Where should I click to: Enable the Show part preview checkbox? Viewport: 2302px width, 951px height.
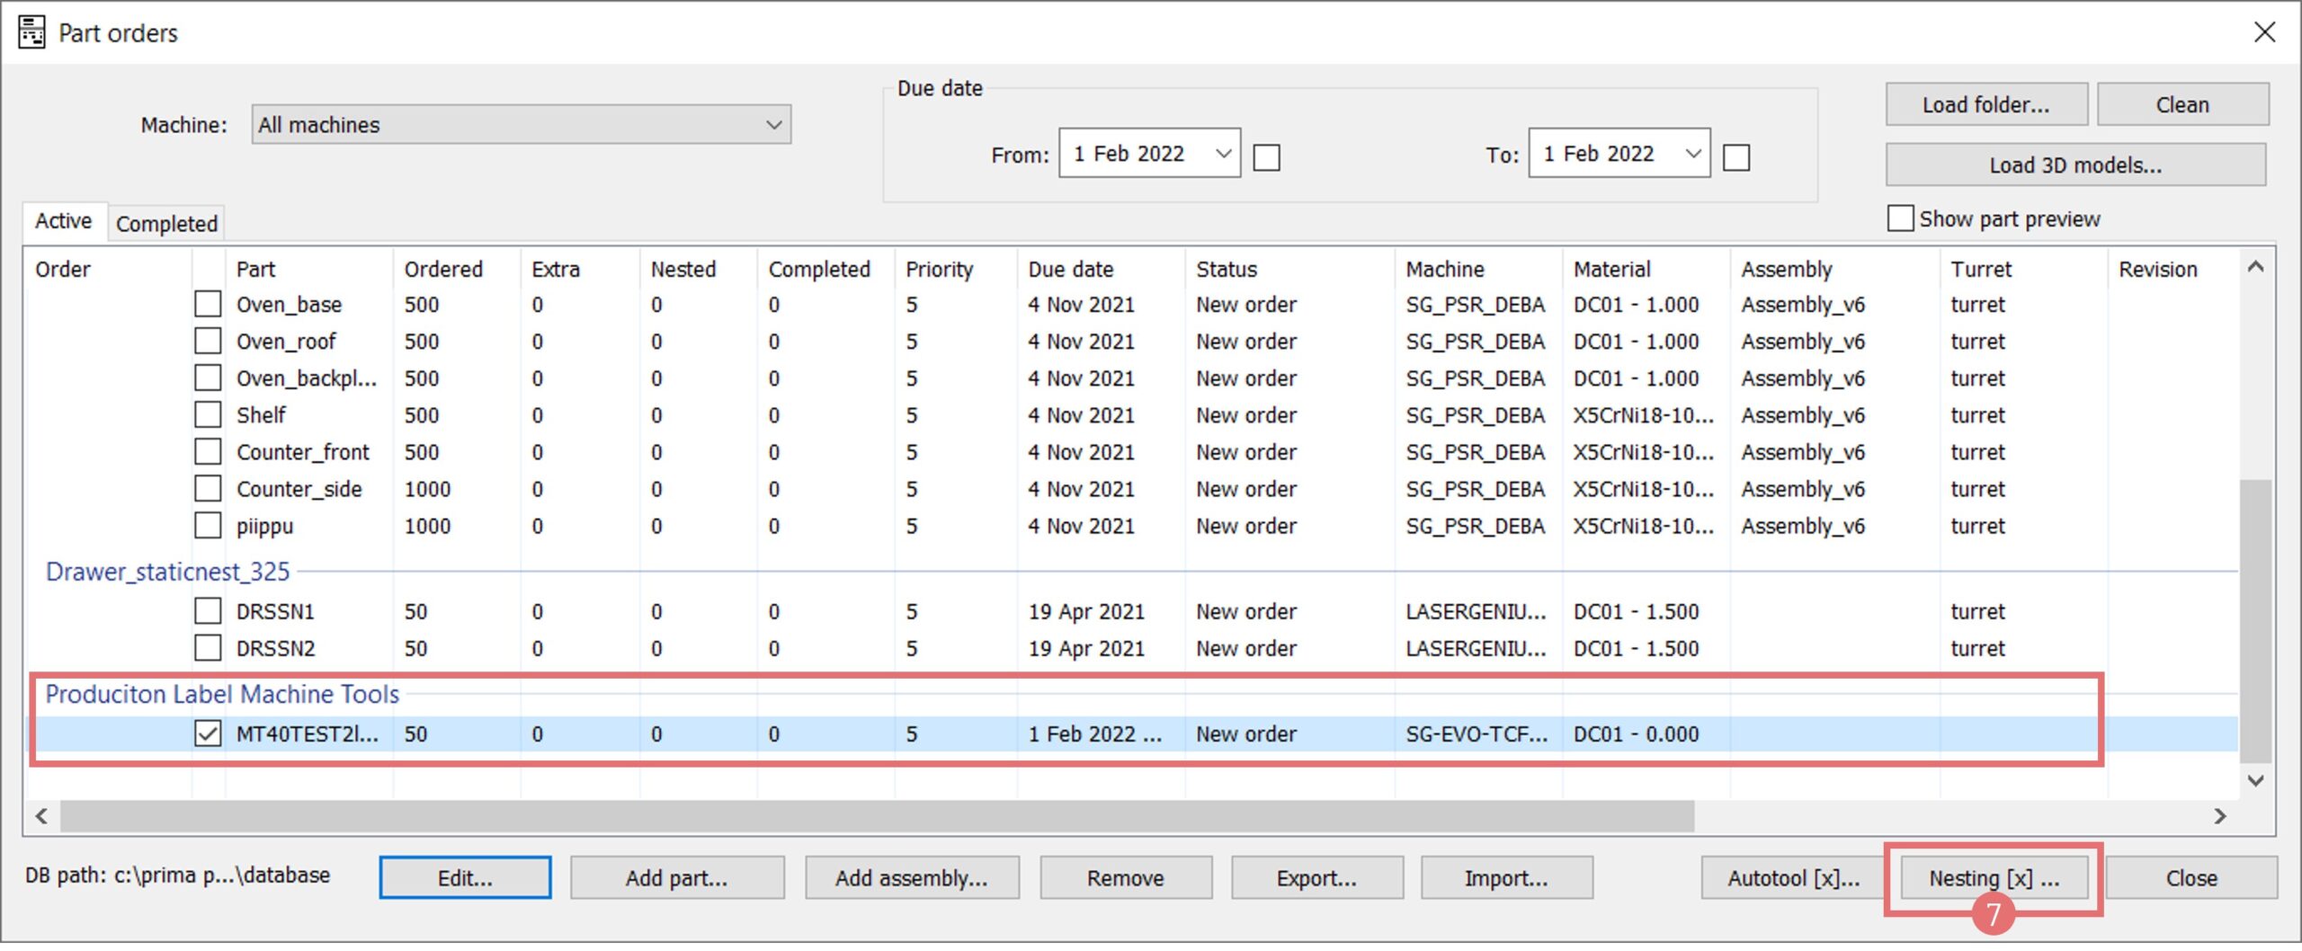1899,218
